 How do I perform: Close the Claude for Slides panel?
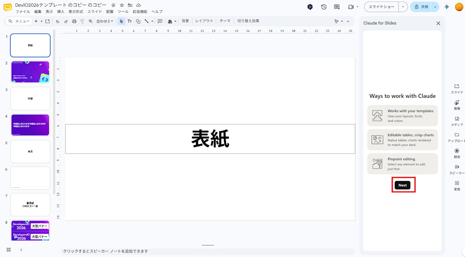coord(438,23)
